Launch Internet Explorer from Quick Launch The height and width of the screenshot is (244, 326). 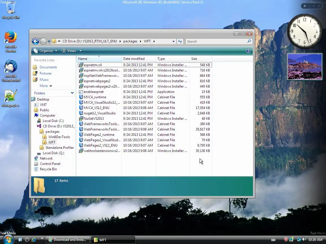pos(34,240)
